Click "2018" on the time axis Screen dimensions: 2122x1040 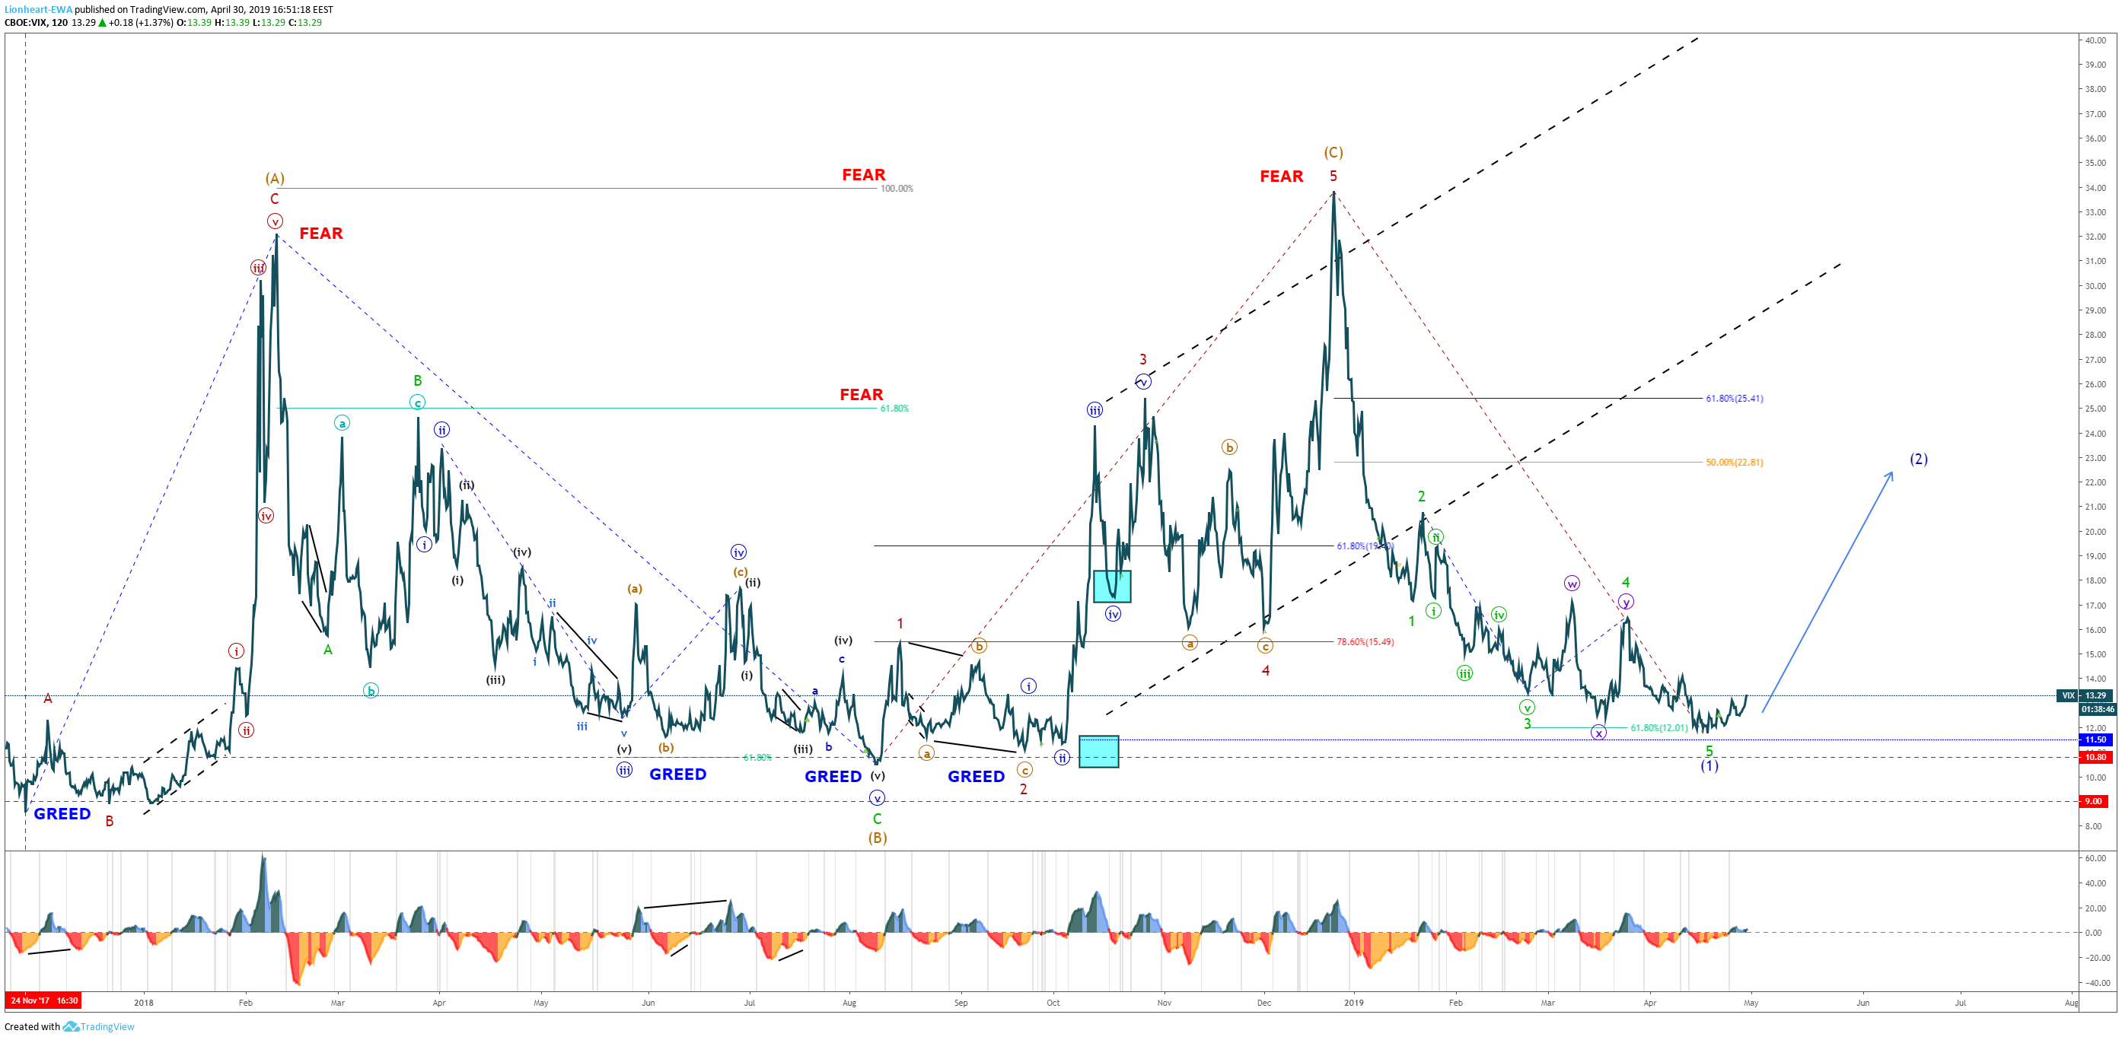(x=143, y=1003)
